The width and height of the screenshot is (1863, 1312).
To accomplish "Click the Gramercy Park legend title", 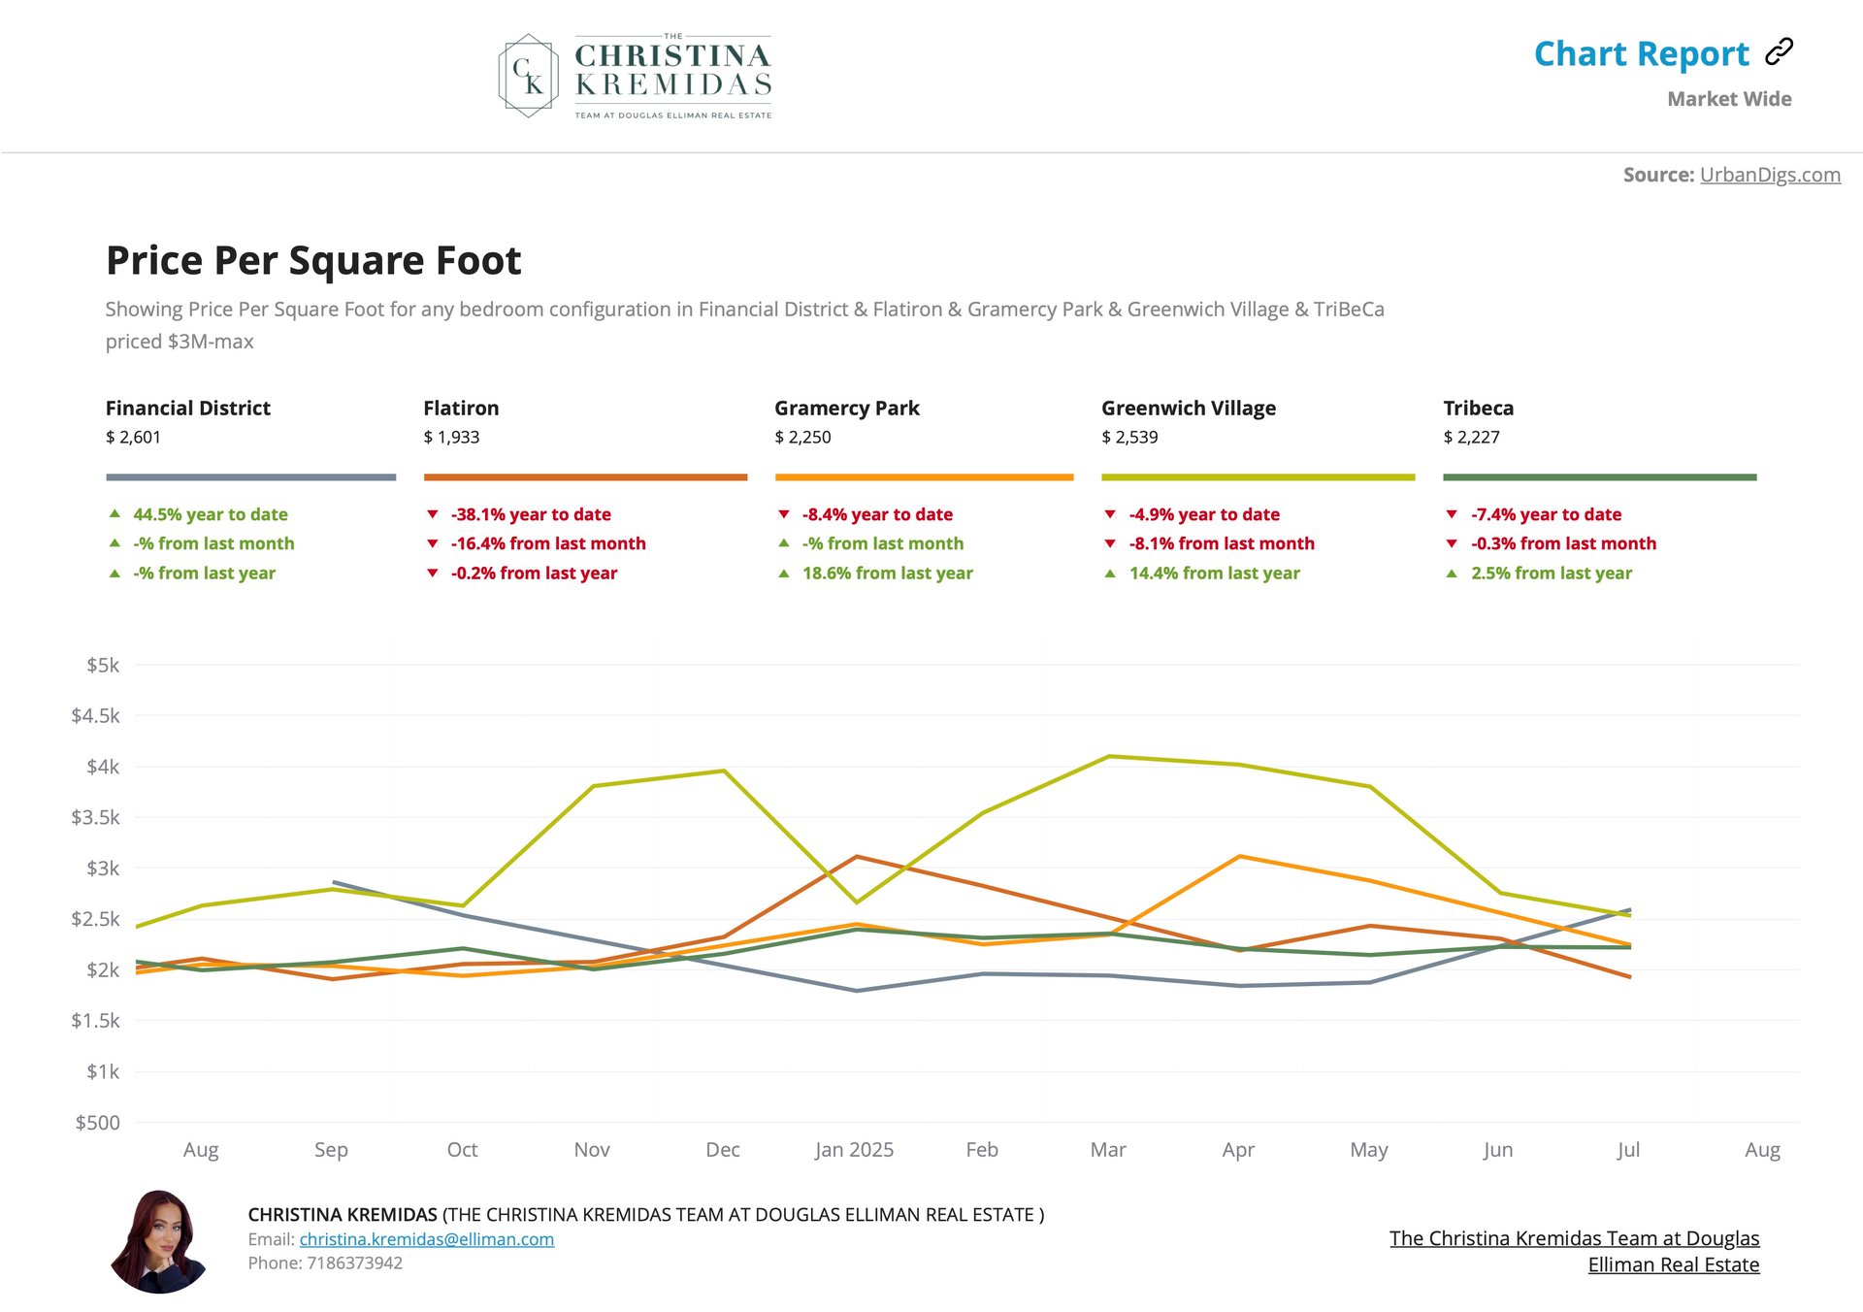I will click(x=846, y=409).
